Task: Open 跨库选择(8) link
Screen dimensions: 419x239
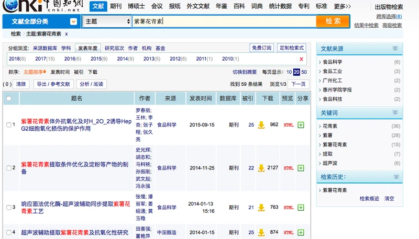Action: pos(389,17)
